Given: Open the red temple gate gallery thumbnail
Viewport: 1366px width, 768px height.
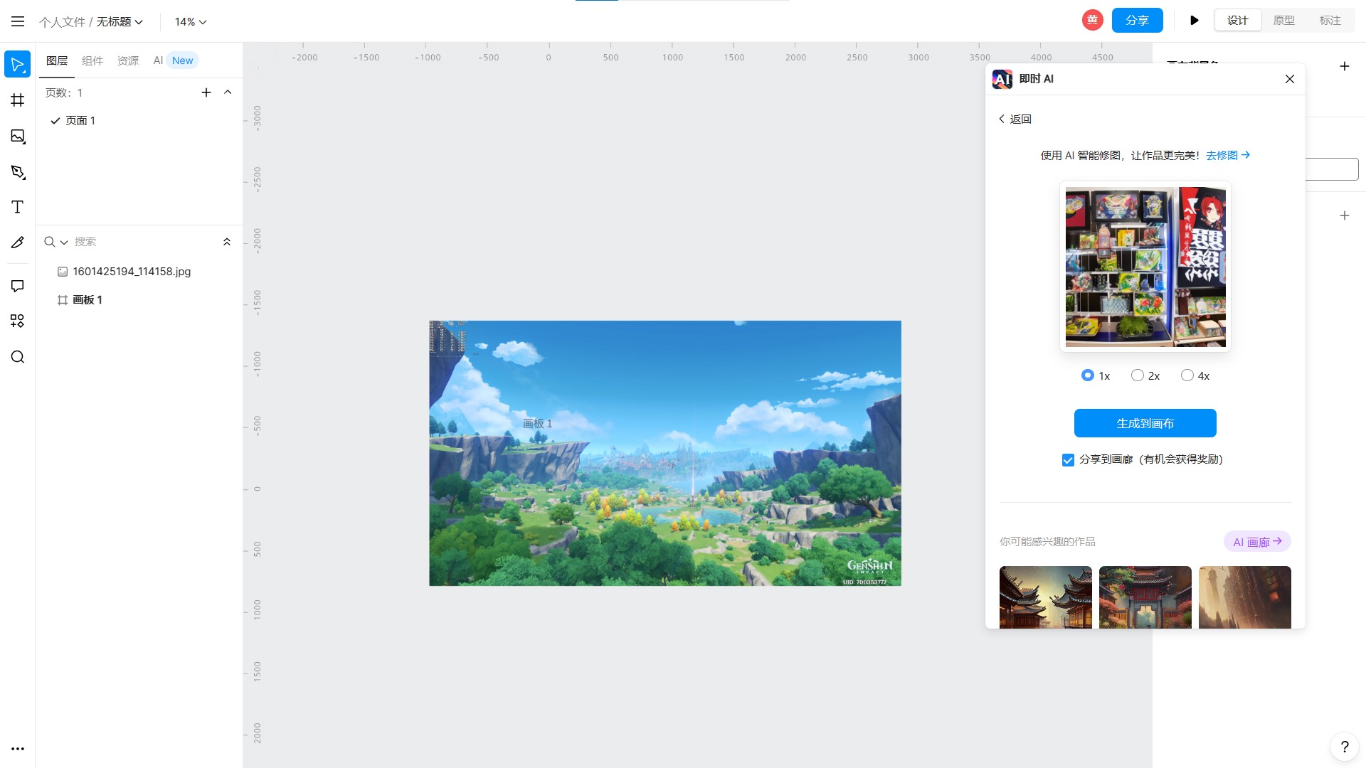Looking at the screenshot, I should click(1145, 597).
